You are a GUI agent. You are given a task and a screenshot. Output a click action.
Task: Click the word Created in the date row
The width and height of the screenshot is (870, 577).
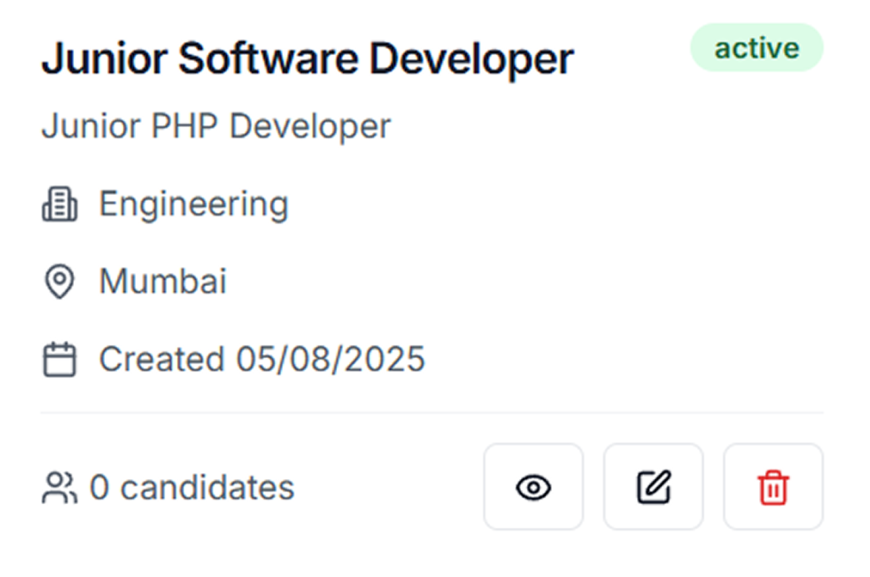point(162,359)
